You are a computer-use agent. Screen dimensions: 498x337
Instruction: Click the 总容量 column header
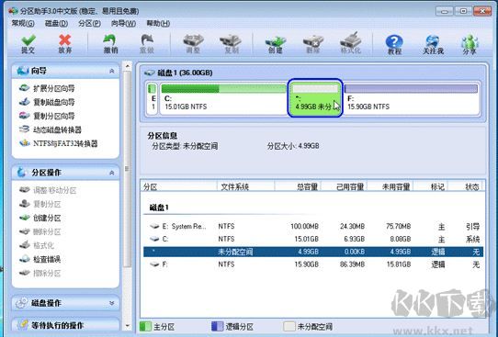coord(298,187)
